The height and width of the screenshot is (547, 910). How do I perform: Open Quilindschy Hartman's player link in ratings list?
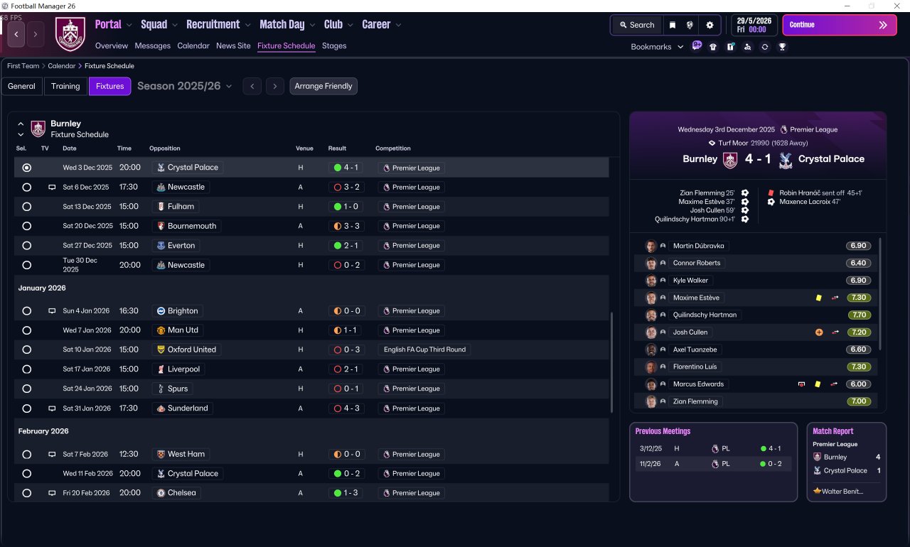[x=705, y=315]
